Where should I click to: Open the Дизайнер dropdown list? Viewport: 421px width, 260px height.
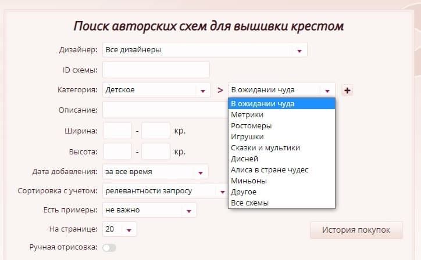point(205,50)
